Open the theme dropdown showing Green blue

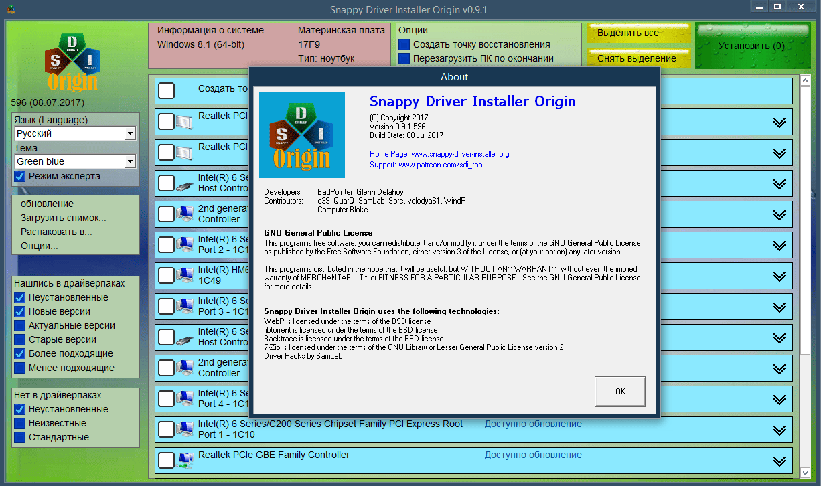tap(76, 161)
